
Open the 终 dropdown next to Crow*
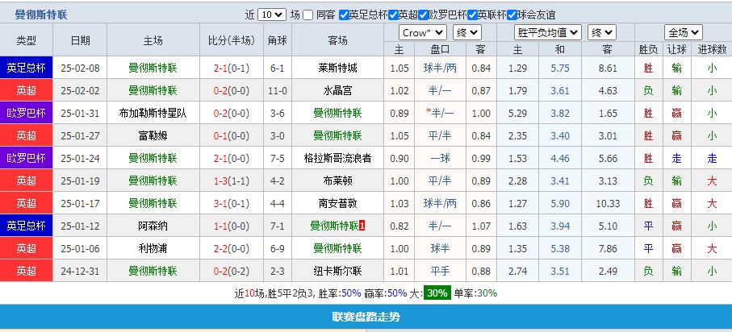pos(467,32)
